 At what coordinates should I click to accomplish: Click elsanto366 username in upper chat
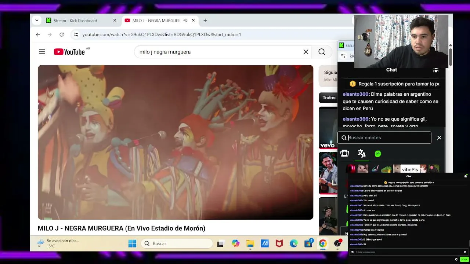(355, 94)
